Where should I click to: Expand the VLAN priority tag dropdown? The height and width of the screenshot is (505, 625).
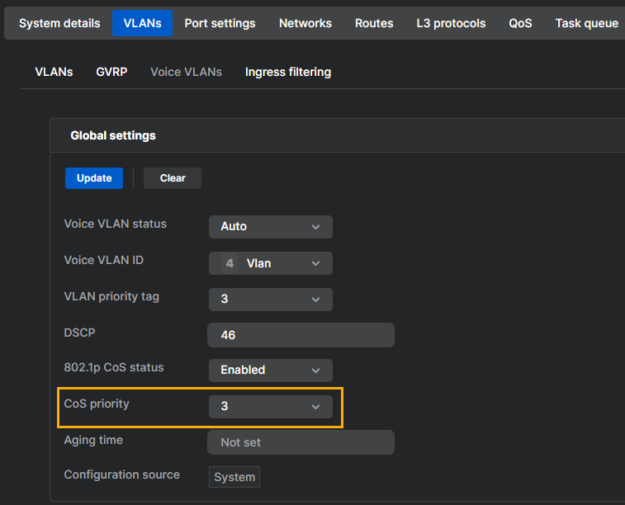270,300
